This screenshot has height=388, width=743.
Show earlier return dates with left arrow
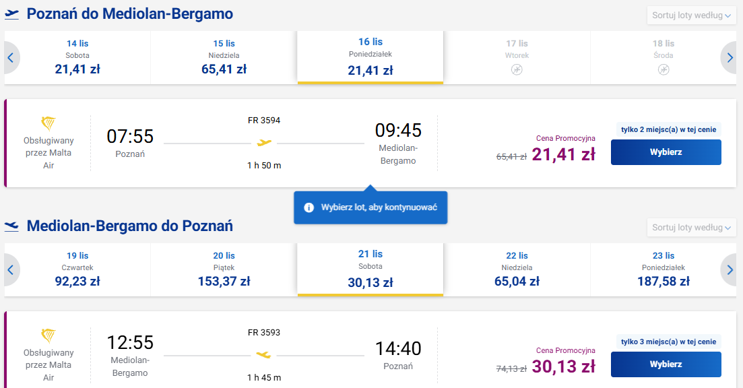point(11,270)
